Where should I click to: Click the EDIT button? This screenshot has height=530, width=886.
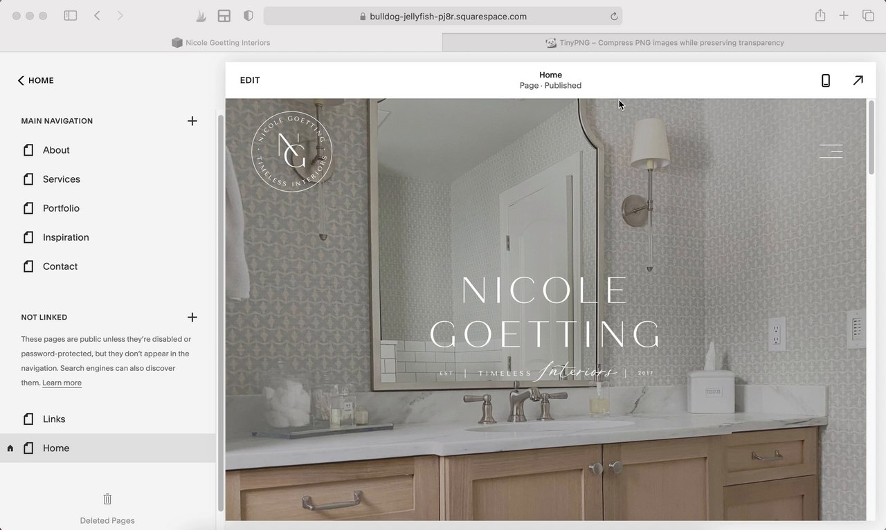click(x=250, y=80)
